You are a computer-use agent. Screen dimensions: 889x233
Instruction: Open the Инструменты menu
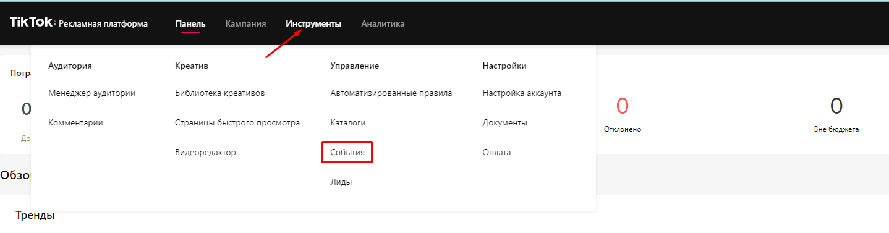point(313,24)
